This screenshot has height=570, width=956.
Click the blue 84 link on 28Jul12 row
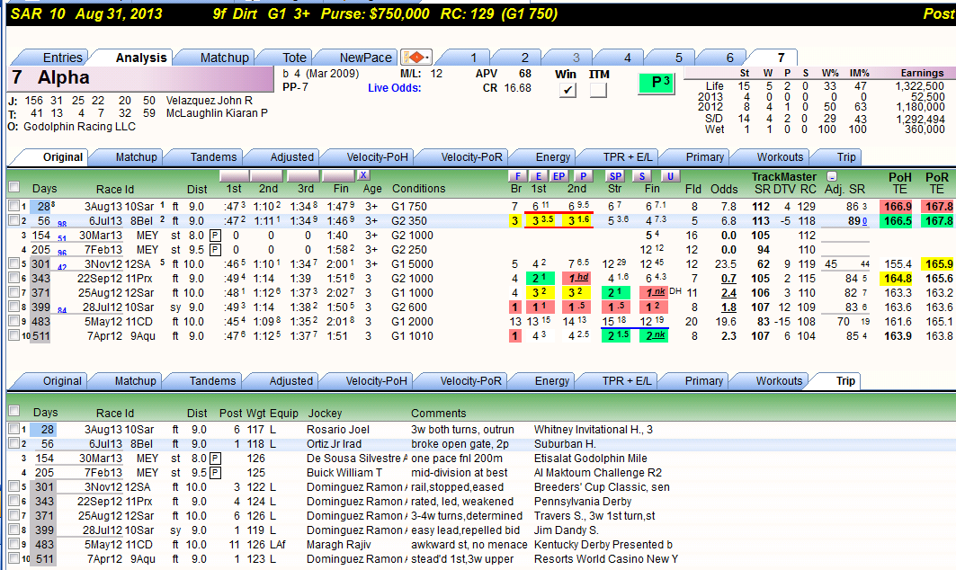(x=61, y=311)
